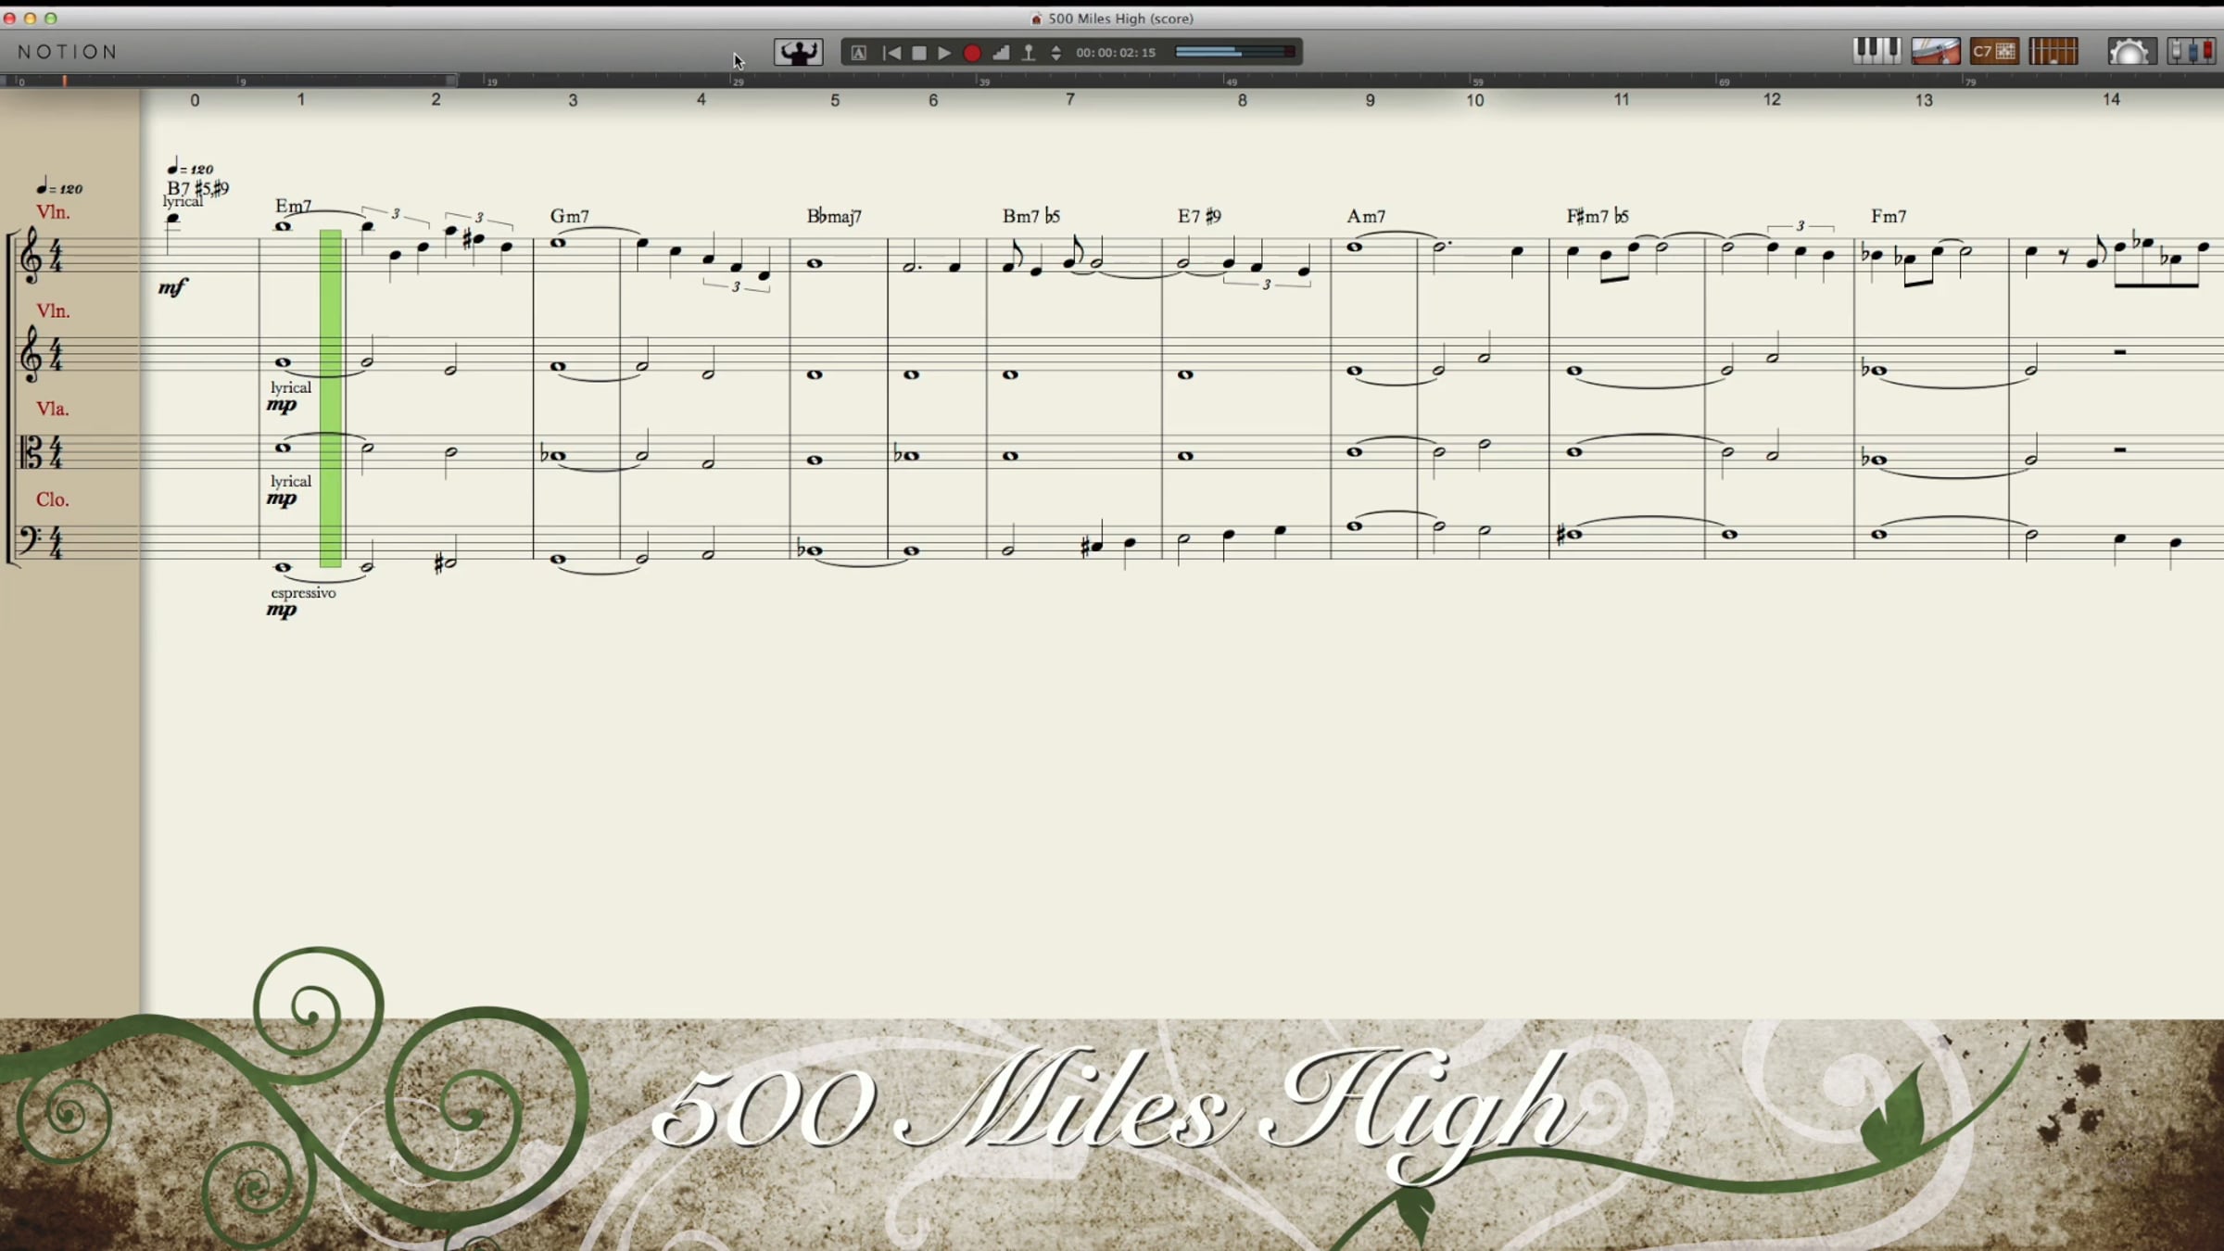Click the Clo. staff label
The image size is (2224, 1251).
53,499
